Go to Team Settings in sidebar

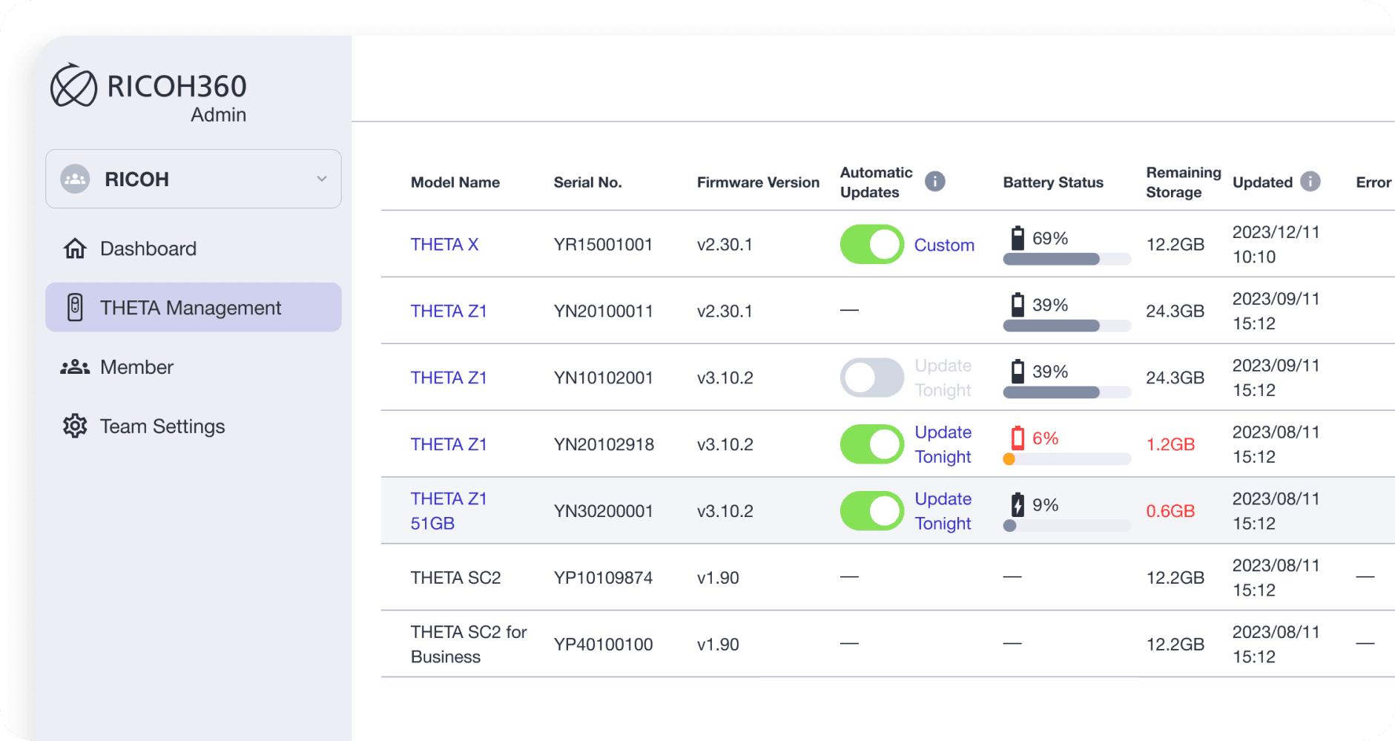162,427
